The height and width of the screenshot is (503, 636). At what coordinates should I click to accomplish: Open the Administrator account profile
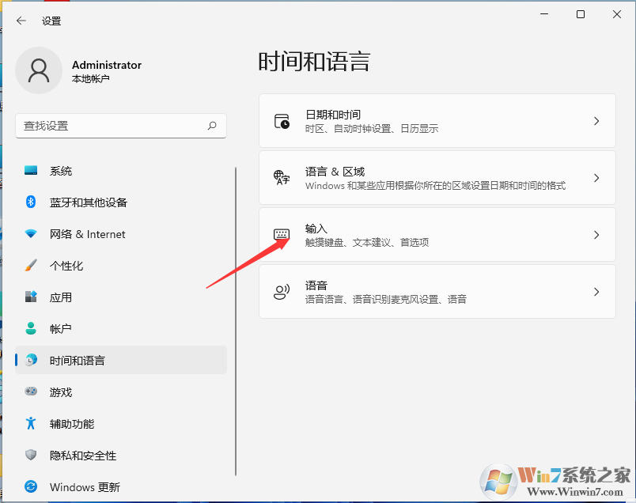click(79, 70)
